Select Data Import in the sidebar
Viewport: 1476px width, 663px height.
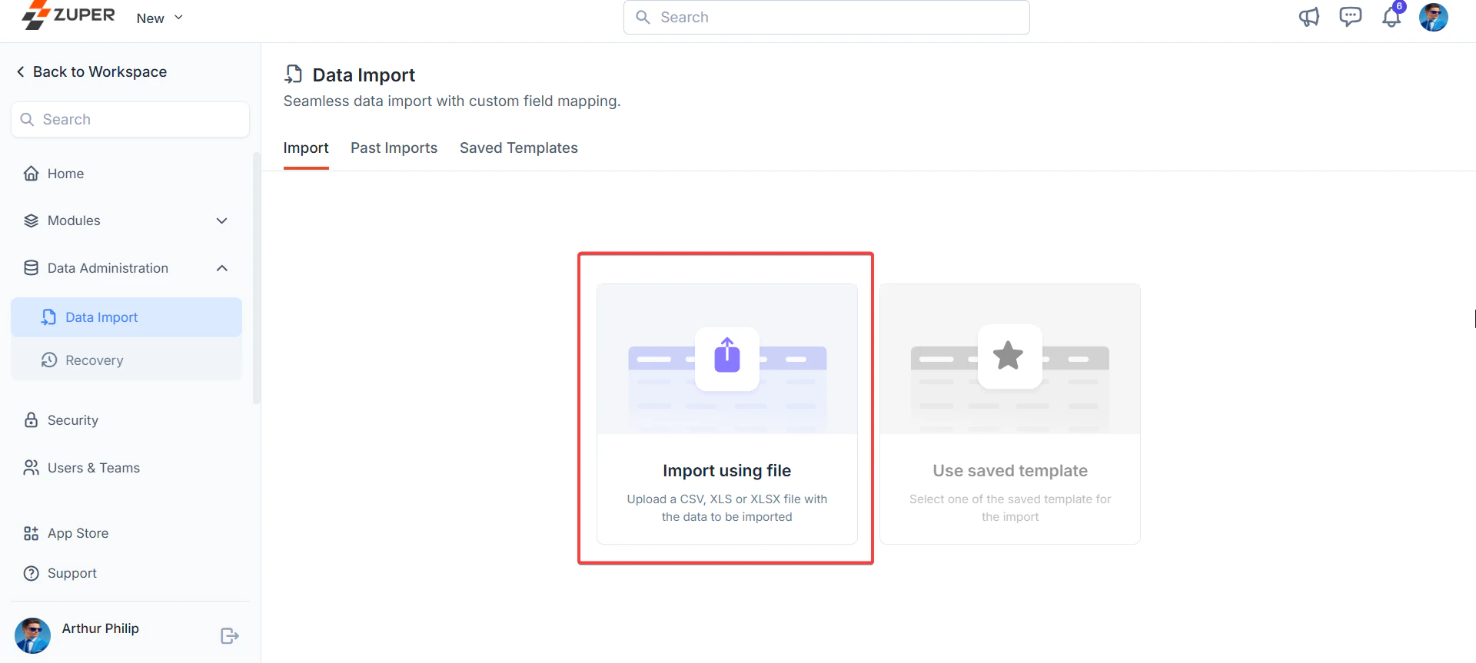[127, 317]
